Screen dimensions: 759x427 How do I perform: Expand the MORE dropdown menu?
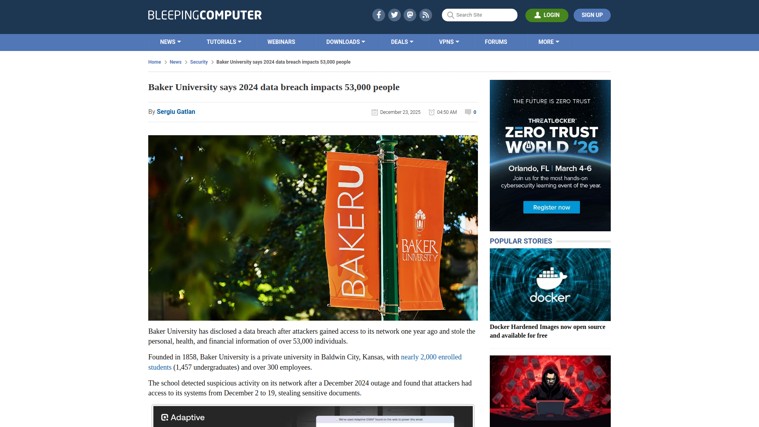pyautogui.click(x=549, y=42)
